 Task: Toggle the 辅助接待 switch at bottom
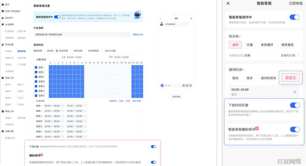point(153,162)
